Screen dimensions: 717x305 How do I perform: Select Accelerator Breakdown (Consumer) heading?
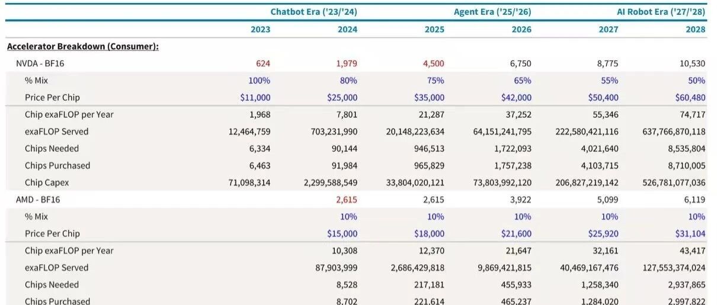click(82, 46)
